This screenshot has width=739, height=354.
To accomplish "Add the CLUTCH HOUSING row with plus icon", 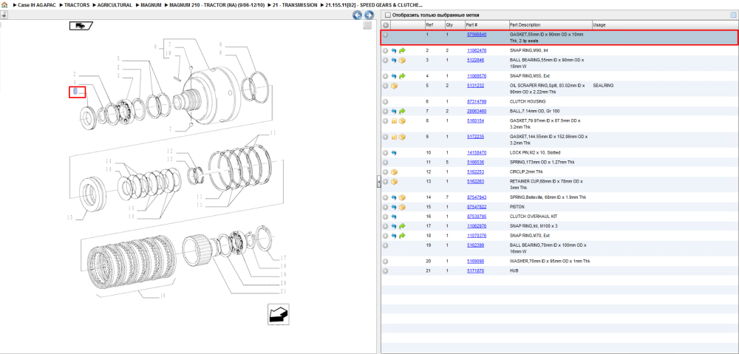I will point(386,101).
